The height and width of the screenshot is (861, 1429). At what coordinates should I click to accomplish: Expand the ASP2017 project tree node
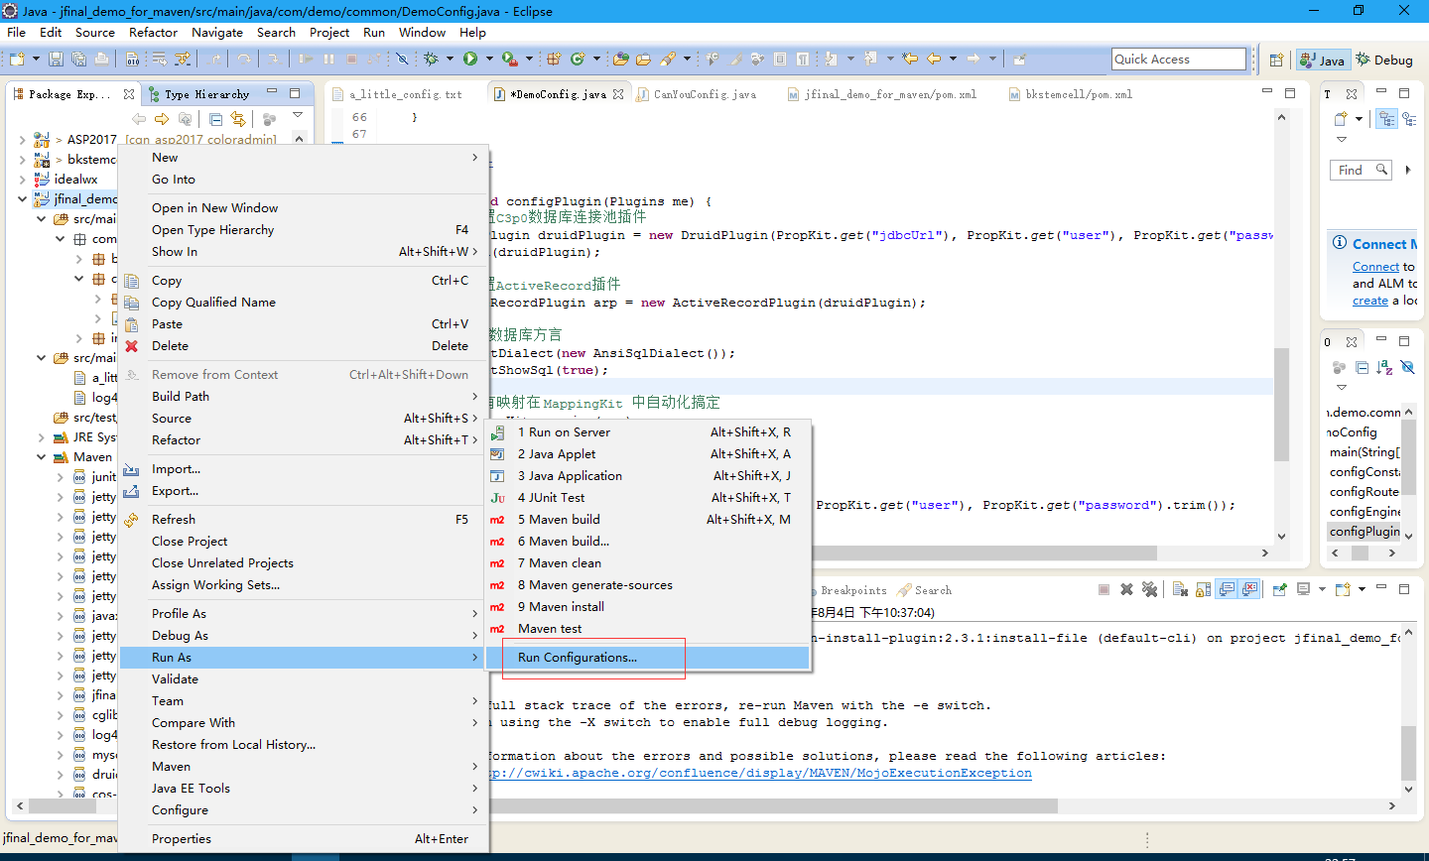(x=23, y=140)
